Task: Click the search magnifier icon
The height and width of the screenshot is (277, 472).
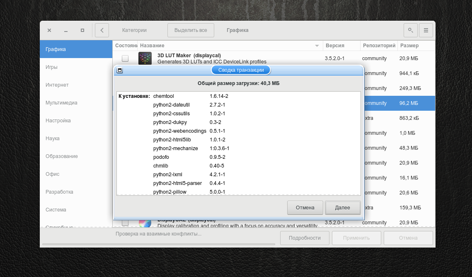Action: [410, 30]
